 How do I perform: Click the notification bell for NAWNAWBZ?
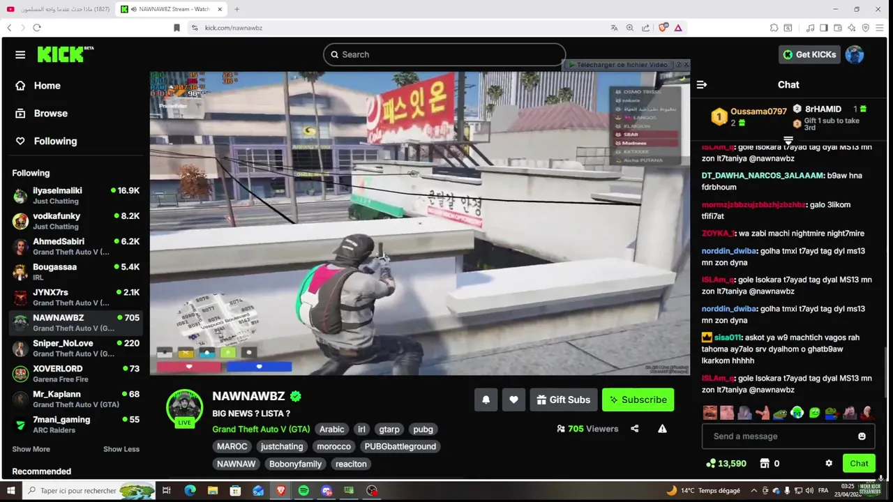486,400
